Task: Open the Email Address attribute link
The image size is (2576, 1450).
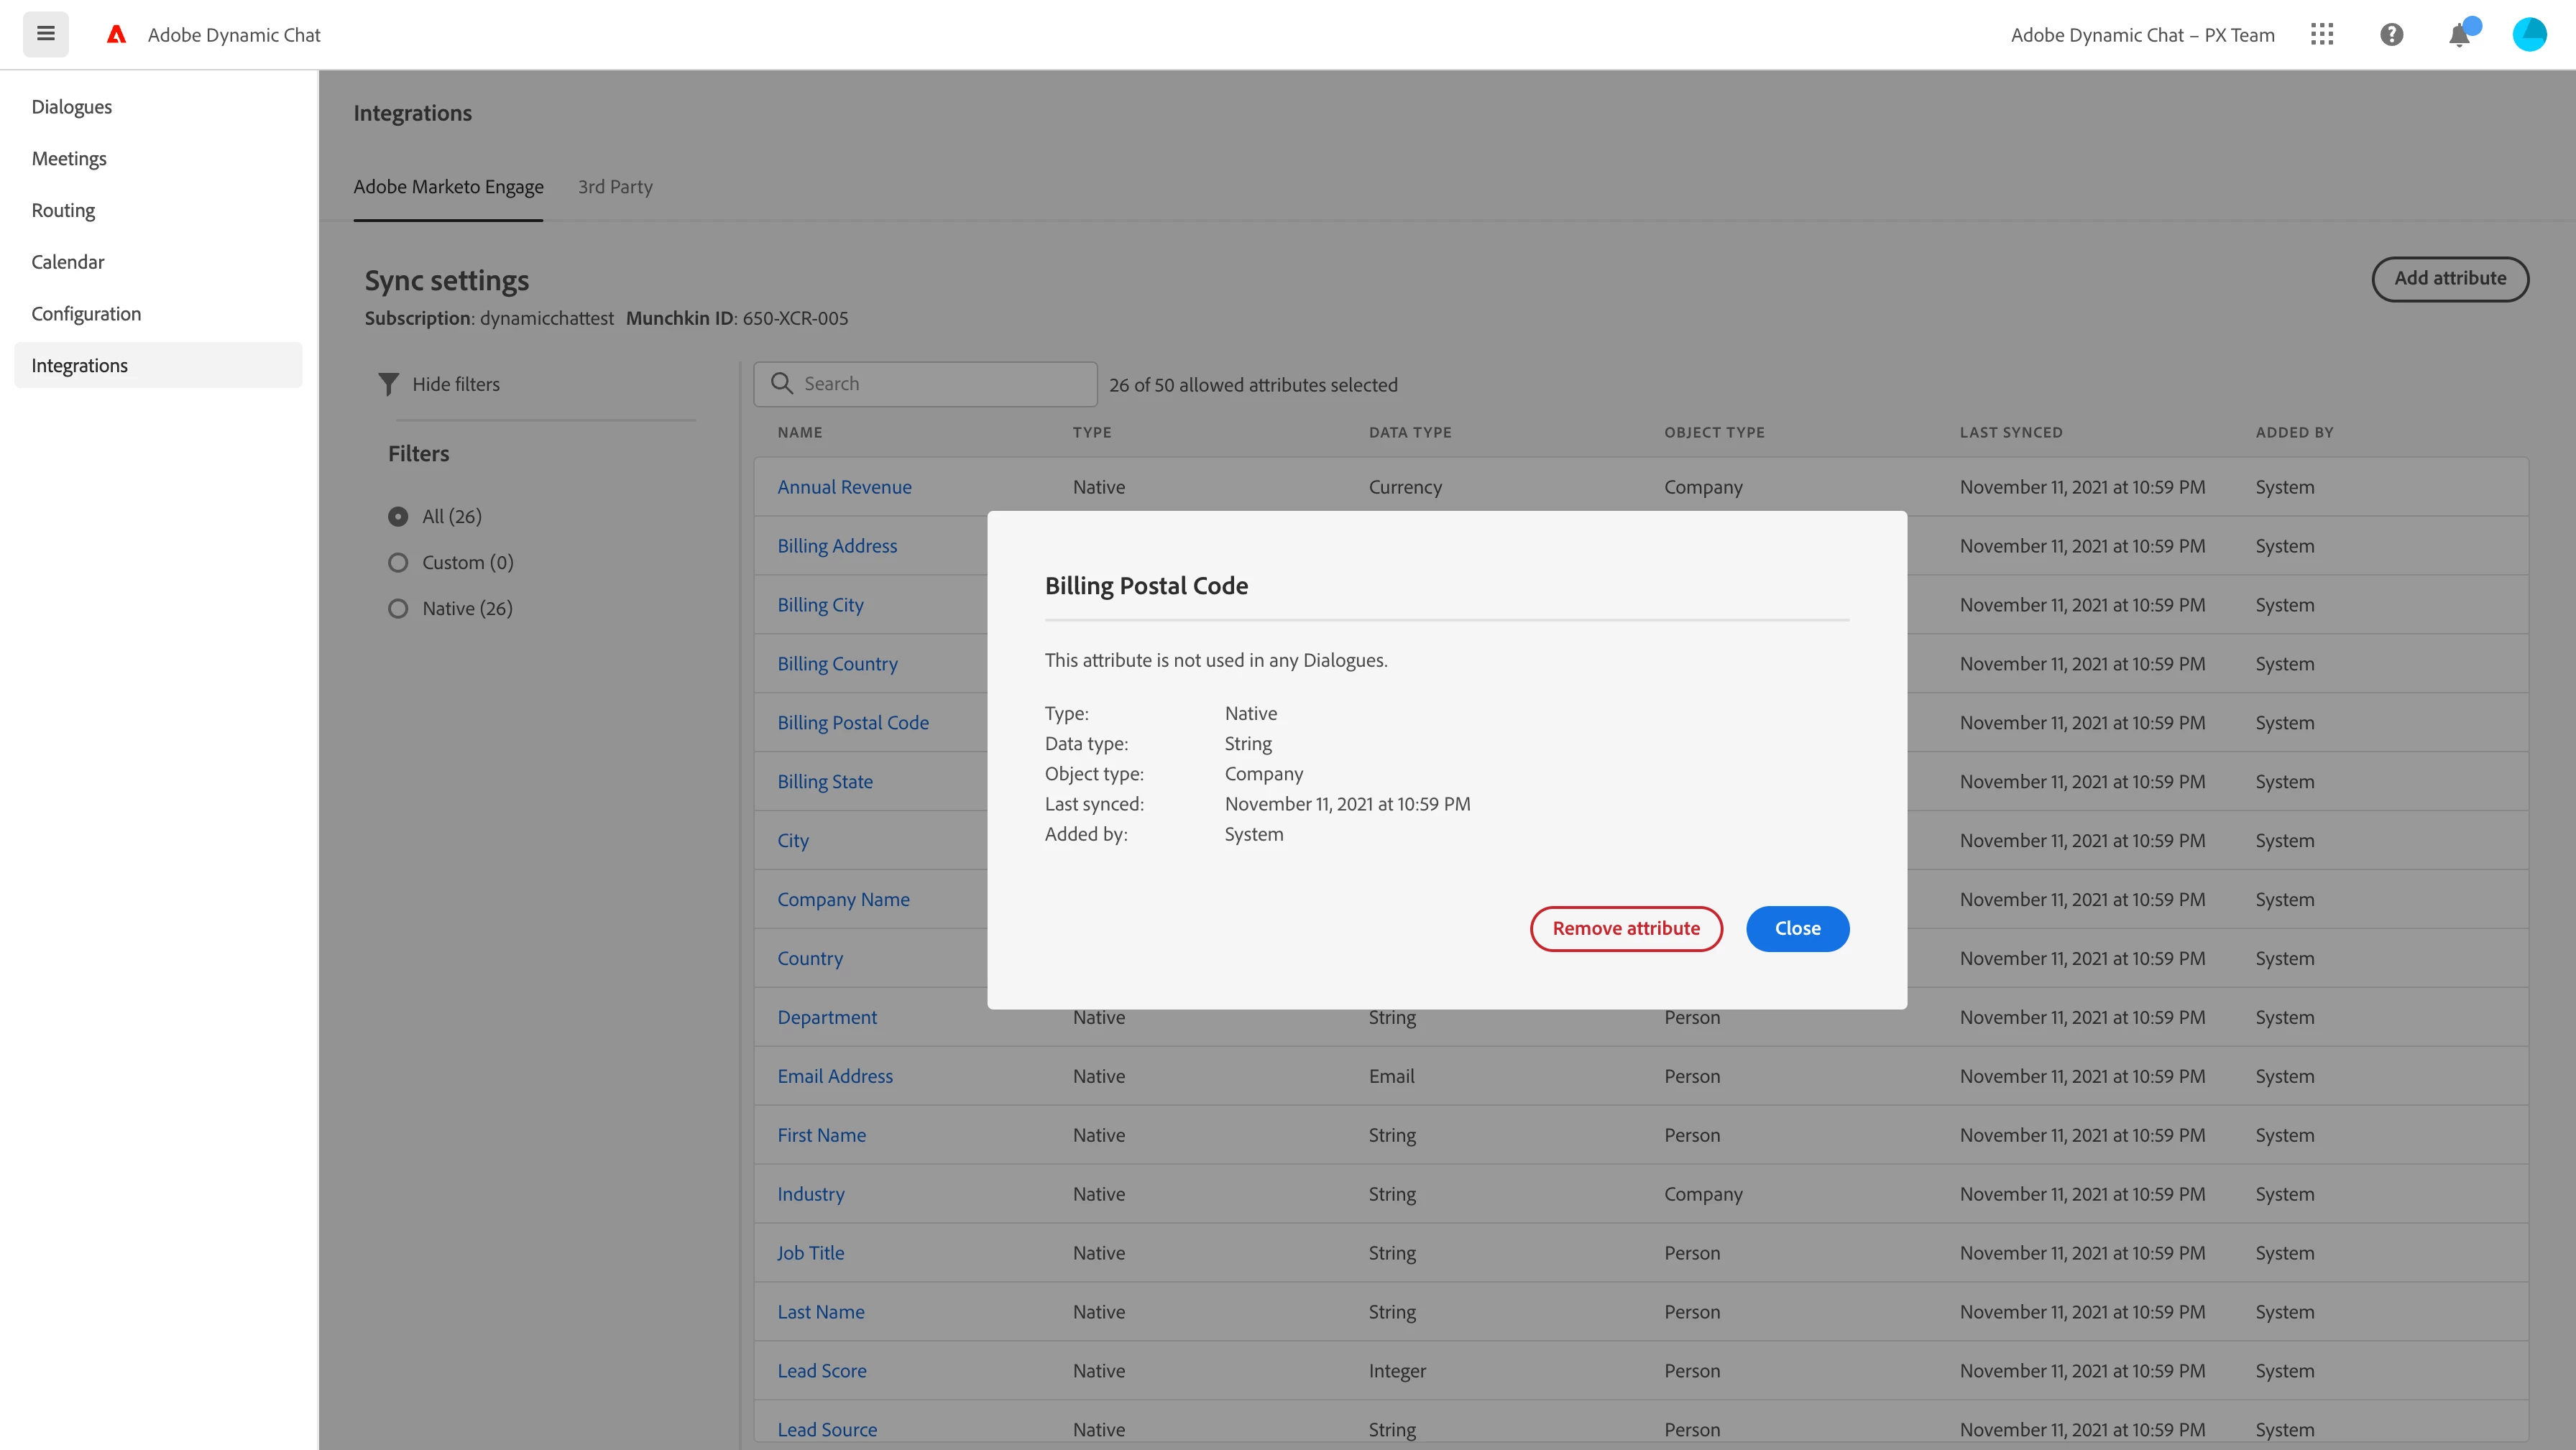Action: coord(835,1076)
